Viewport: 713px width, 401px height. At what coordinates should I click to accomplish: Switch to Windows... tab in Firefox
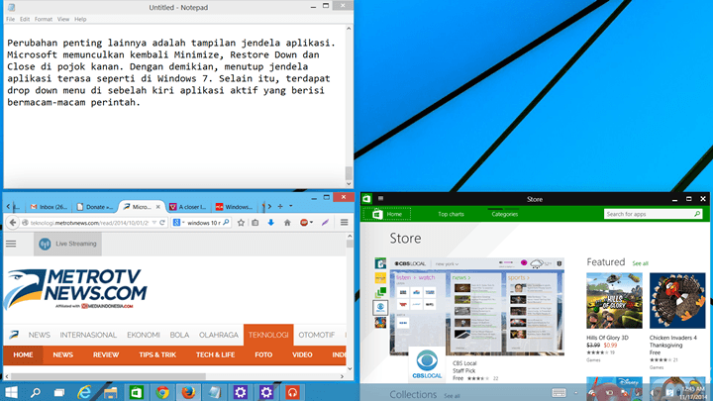[x=235, y=207]
